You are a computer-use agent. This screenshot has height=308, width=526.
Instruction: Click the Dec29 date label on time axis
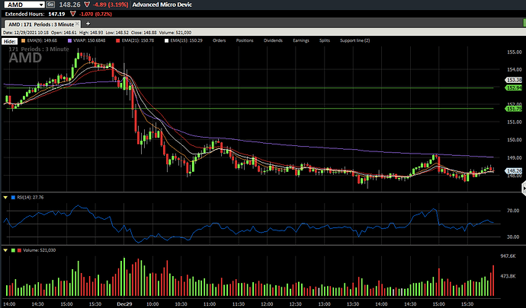[x=124, y=304]
